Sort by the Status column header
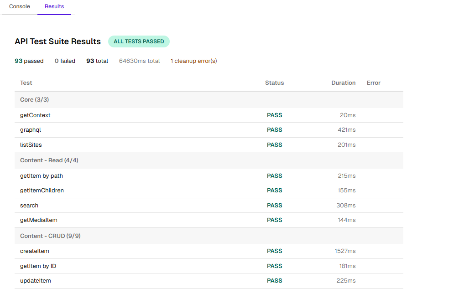The image size is (459, 289). pos(274,83)
